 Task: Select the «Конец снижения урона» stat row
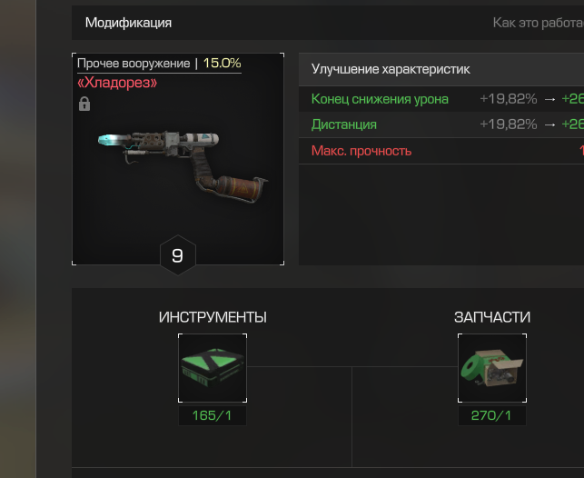tap(441, 99)
